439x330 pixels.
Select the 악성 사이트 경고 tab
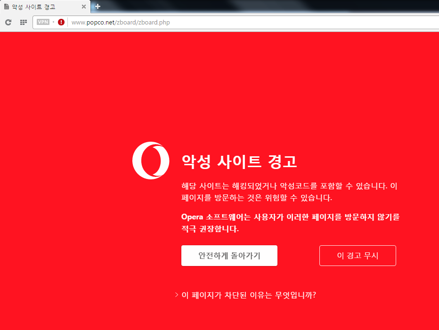point(45,7)
